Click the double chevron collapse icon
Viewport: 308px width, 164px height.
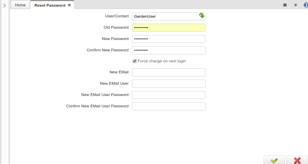click(x=296, y=5)
